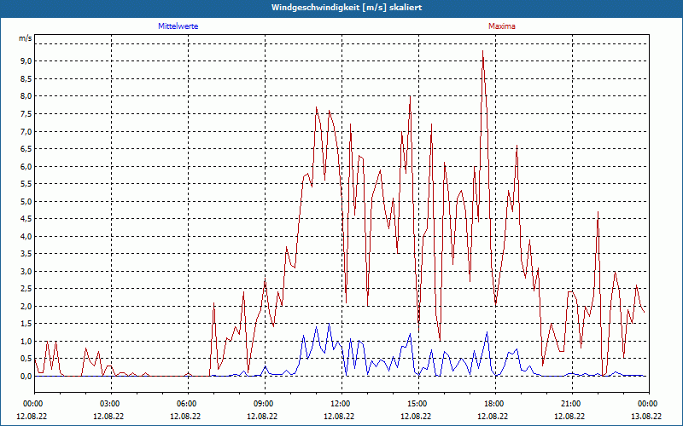Click the y-axis value '5,5'
Viewport: 683px width, 426px height.
[x=26, y=184]
